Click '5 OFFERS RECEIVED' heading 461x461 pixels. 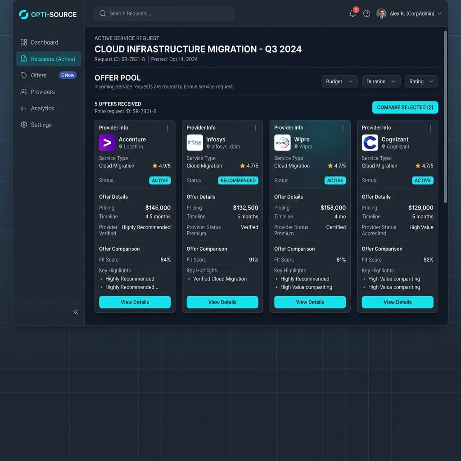[x=118, y=104]
